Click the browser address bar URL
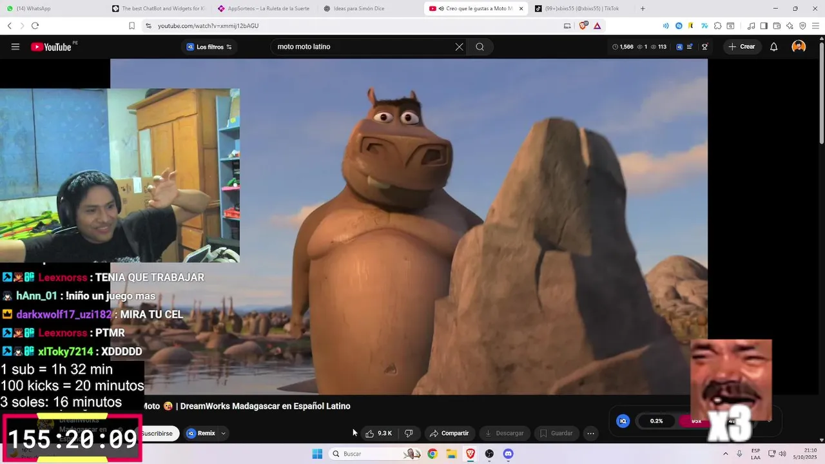This screenshot has height=464, width=825. pos(208,26)
